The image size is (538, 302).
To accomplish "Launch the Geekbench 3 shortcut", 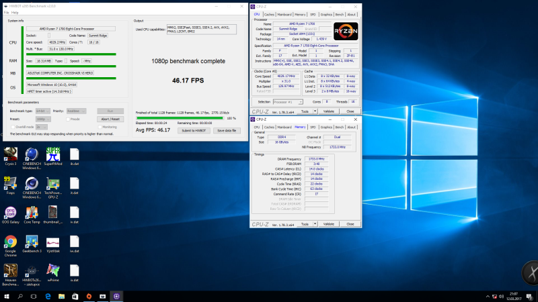I will 32,244.
